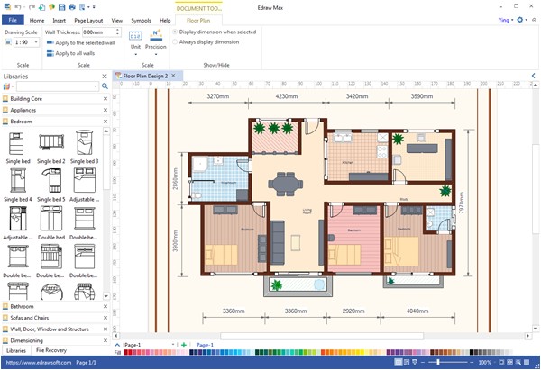Click Apply to all walls
This screenshot has width=541, height=370.
(x=77, y=53)
